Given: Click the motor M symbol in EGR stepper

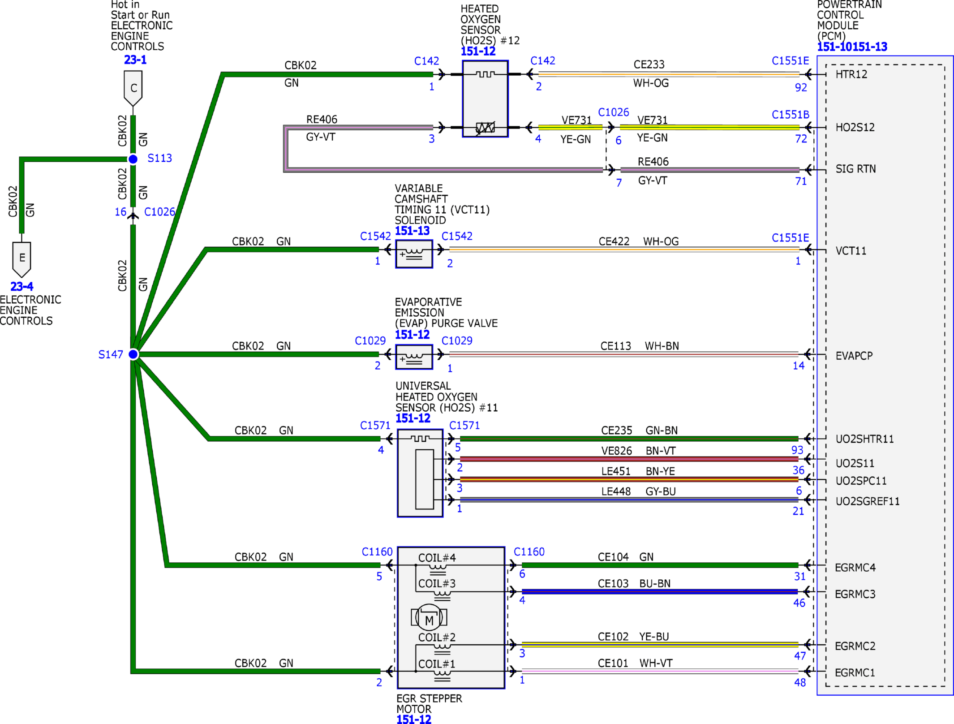Looking at the screenshot, I should tap(429, 617).
